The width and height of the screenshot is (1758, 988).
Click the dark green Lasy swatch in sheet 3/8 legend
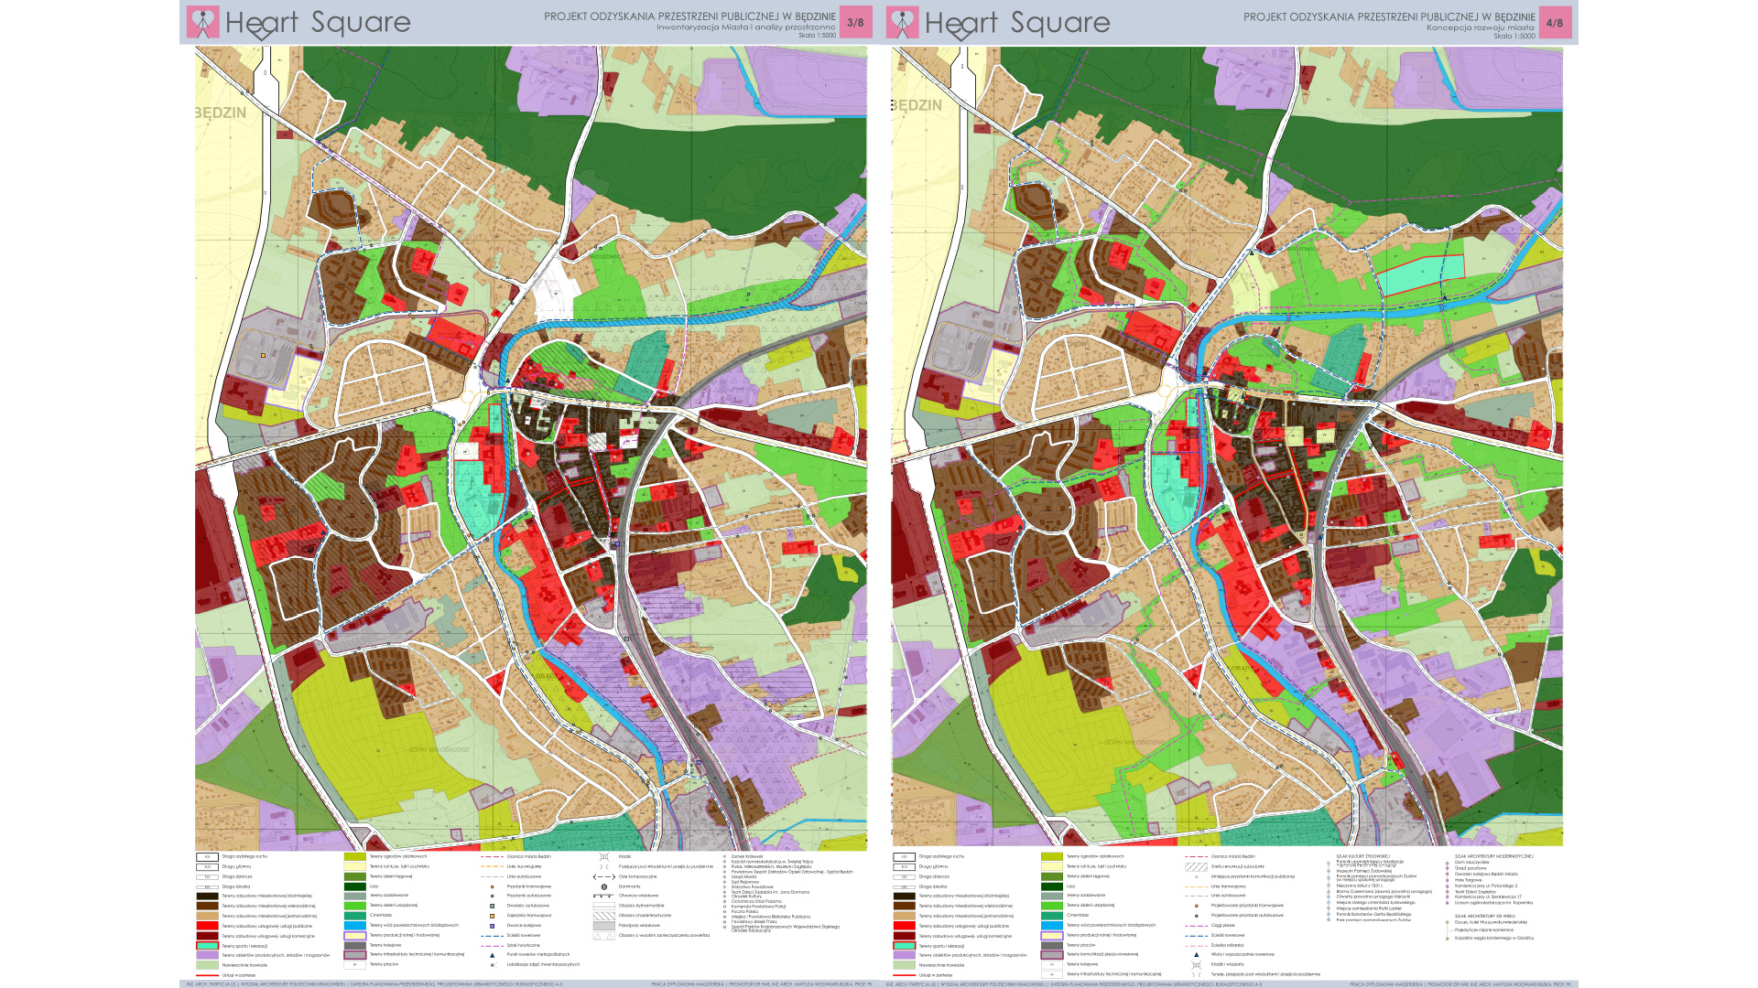tap(354, 886)
